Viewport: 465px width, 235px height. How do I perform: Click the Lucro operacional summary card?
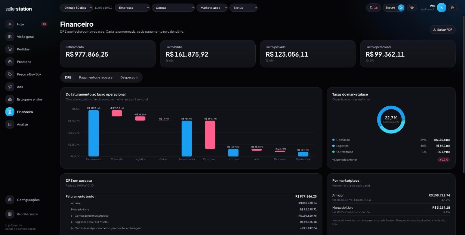click(x=408, y=54)
